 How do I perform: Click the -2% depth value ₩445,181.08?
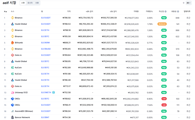pos(111,68)
